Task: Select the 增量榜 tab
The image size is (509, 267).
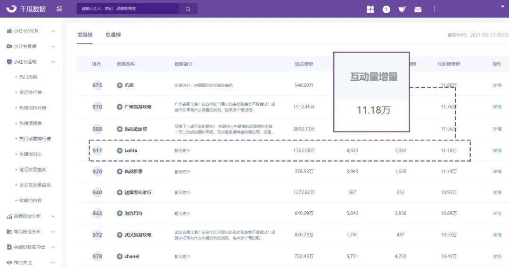Action: coord(85,34)
